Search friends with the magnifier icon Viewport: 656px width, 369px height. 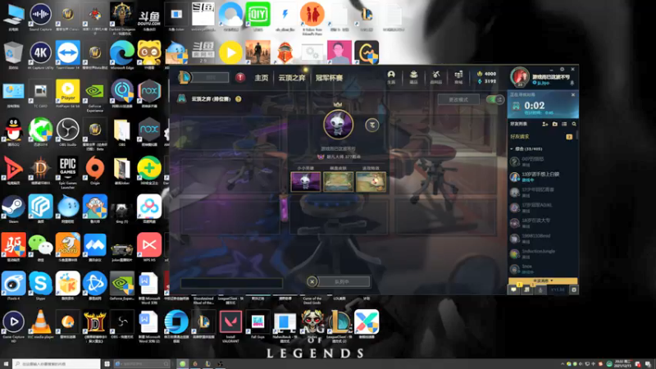[574, 125]
